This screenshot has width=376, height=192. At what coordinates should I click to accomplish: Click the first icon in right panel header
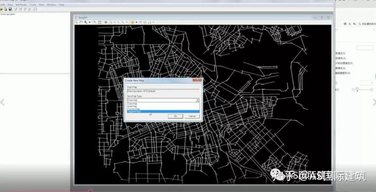[345, 24]
